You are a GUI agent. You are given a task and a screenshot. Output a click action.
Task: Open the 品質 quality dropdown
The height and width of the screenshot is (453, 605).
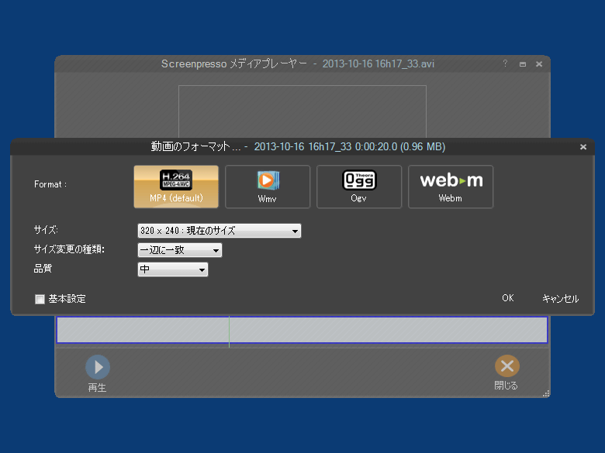tap(173, 269)
